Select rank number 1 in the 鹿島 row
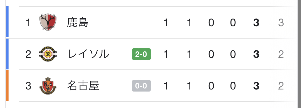This screenshot has width=303, height=108. (28, 22)
